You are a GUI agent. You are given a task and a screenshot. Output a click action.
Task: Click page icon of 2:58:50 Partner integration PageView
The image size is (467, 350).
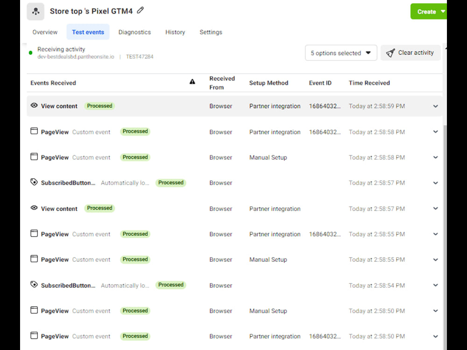coord(34,336)
